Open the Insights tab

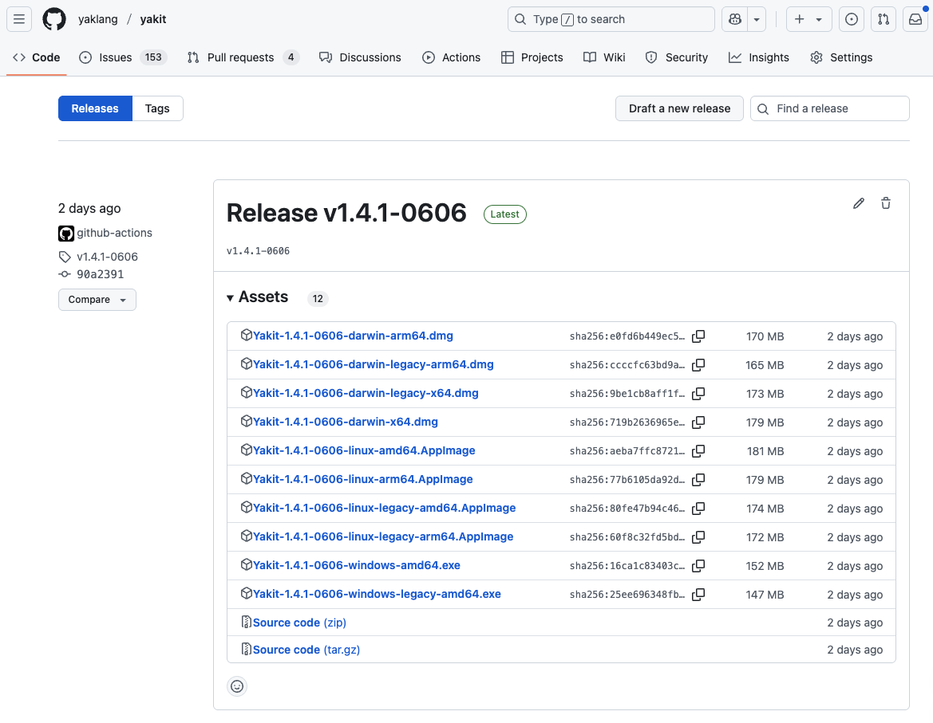(x=759, y=57)
